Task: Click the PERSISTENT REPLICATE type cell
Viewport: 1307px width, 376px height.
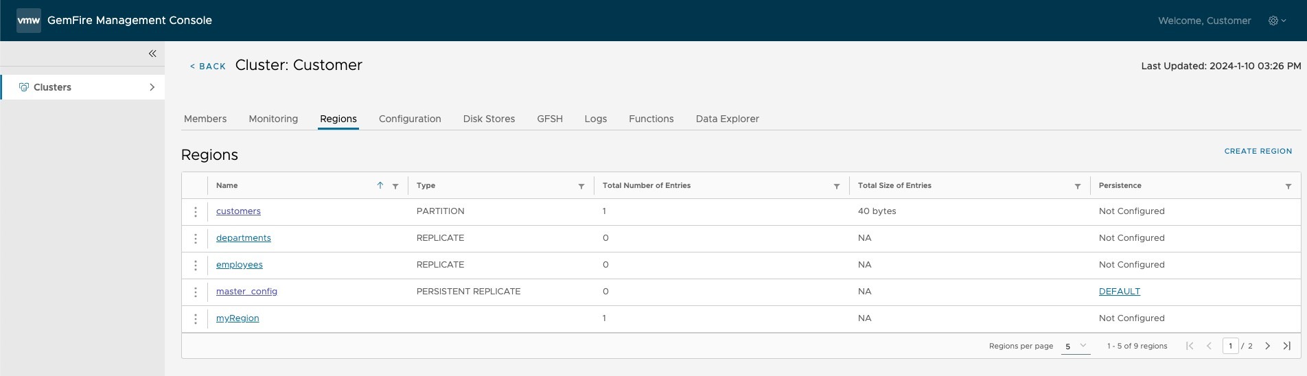Action: (x=469, y=292)
